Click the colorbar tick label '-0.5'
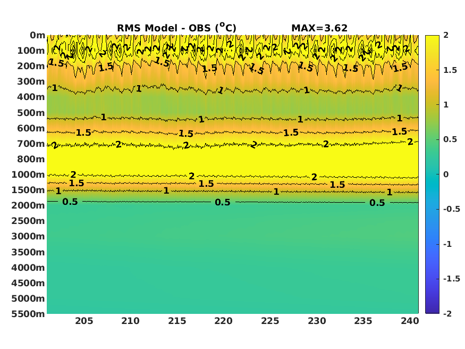The width and height of the screenshot is (465, 349). 452,210
